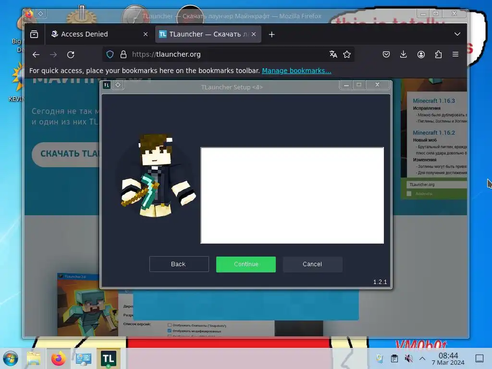492x369 pixels.
Task: Go back to previous page in Firefox
Action: point(36,55)
